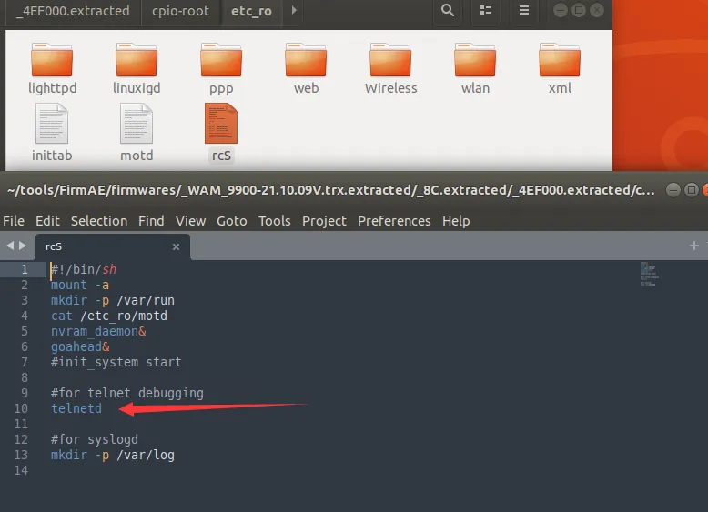Select etc_ro path segment
This screenshot has width=708, height=512.
pyautogui.click(x=251, y=11)
